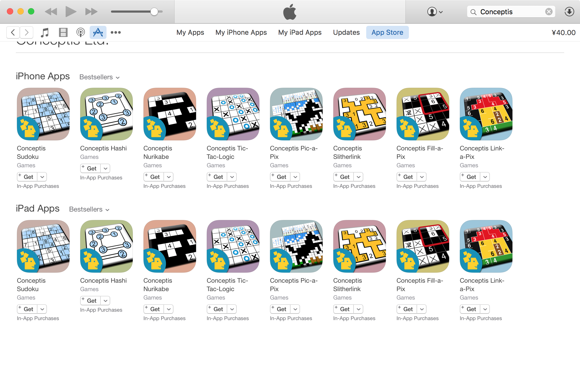The width and height of the screenshot is (580, 382).
Task: Expand iPad Apps Bestsellers sort dropdown
Action: coord(89,209)
